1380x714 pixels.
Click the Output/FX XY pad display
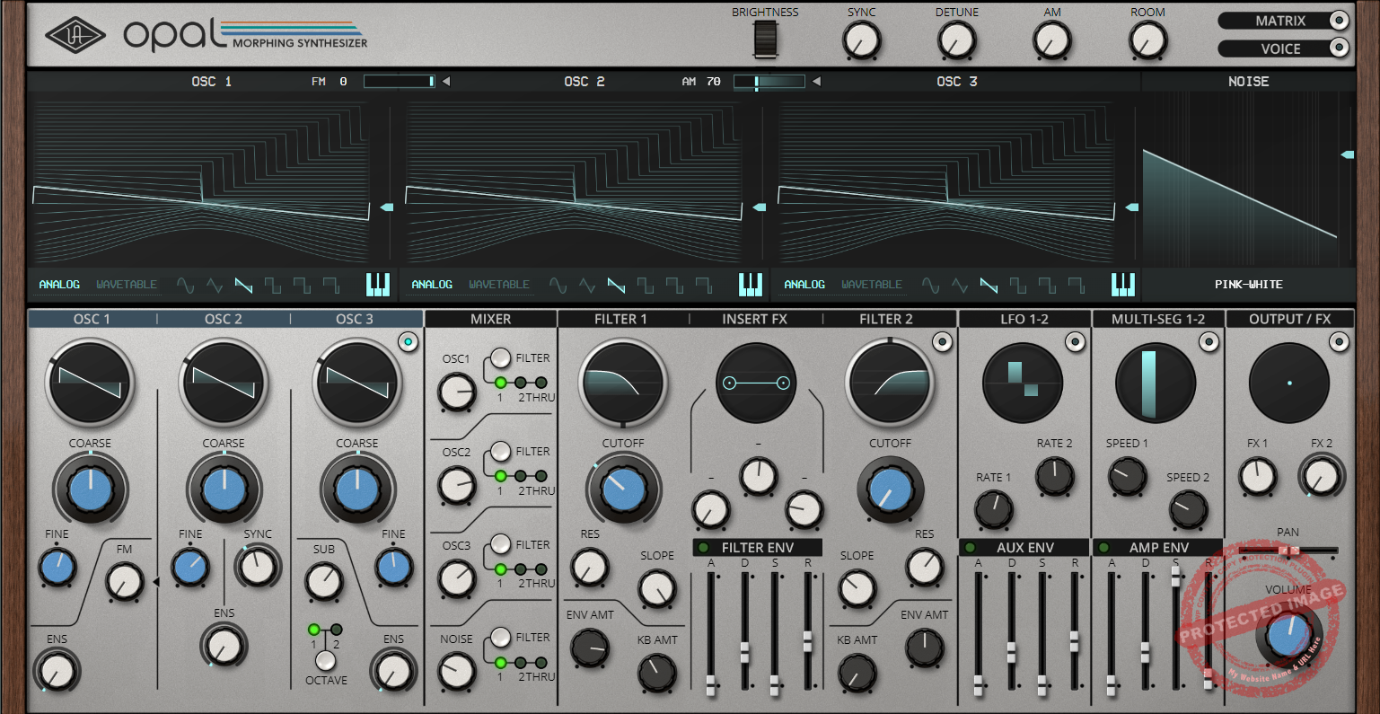tap(1289, 383)
